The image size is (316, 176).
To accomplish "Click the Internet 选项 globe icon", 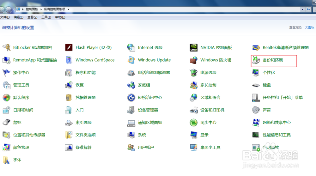I will pos(131,48).
